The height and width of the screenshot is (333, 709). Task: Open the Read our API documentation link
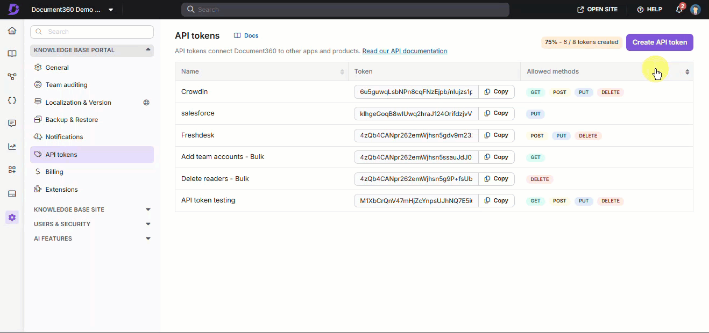[405, 51]
